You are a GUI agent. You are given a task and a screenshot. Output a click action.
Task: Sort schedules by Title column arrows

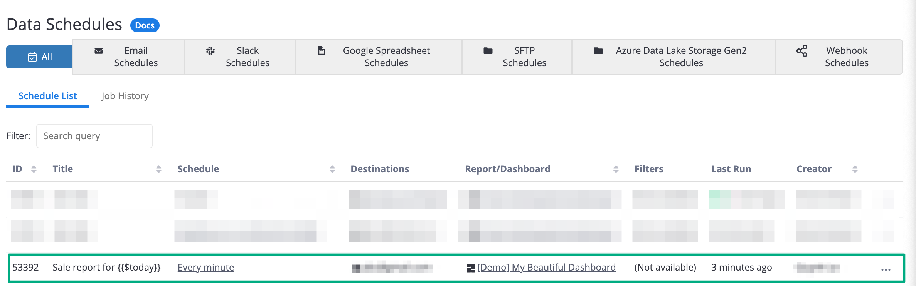159,169
